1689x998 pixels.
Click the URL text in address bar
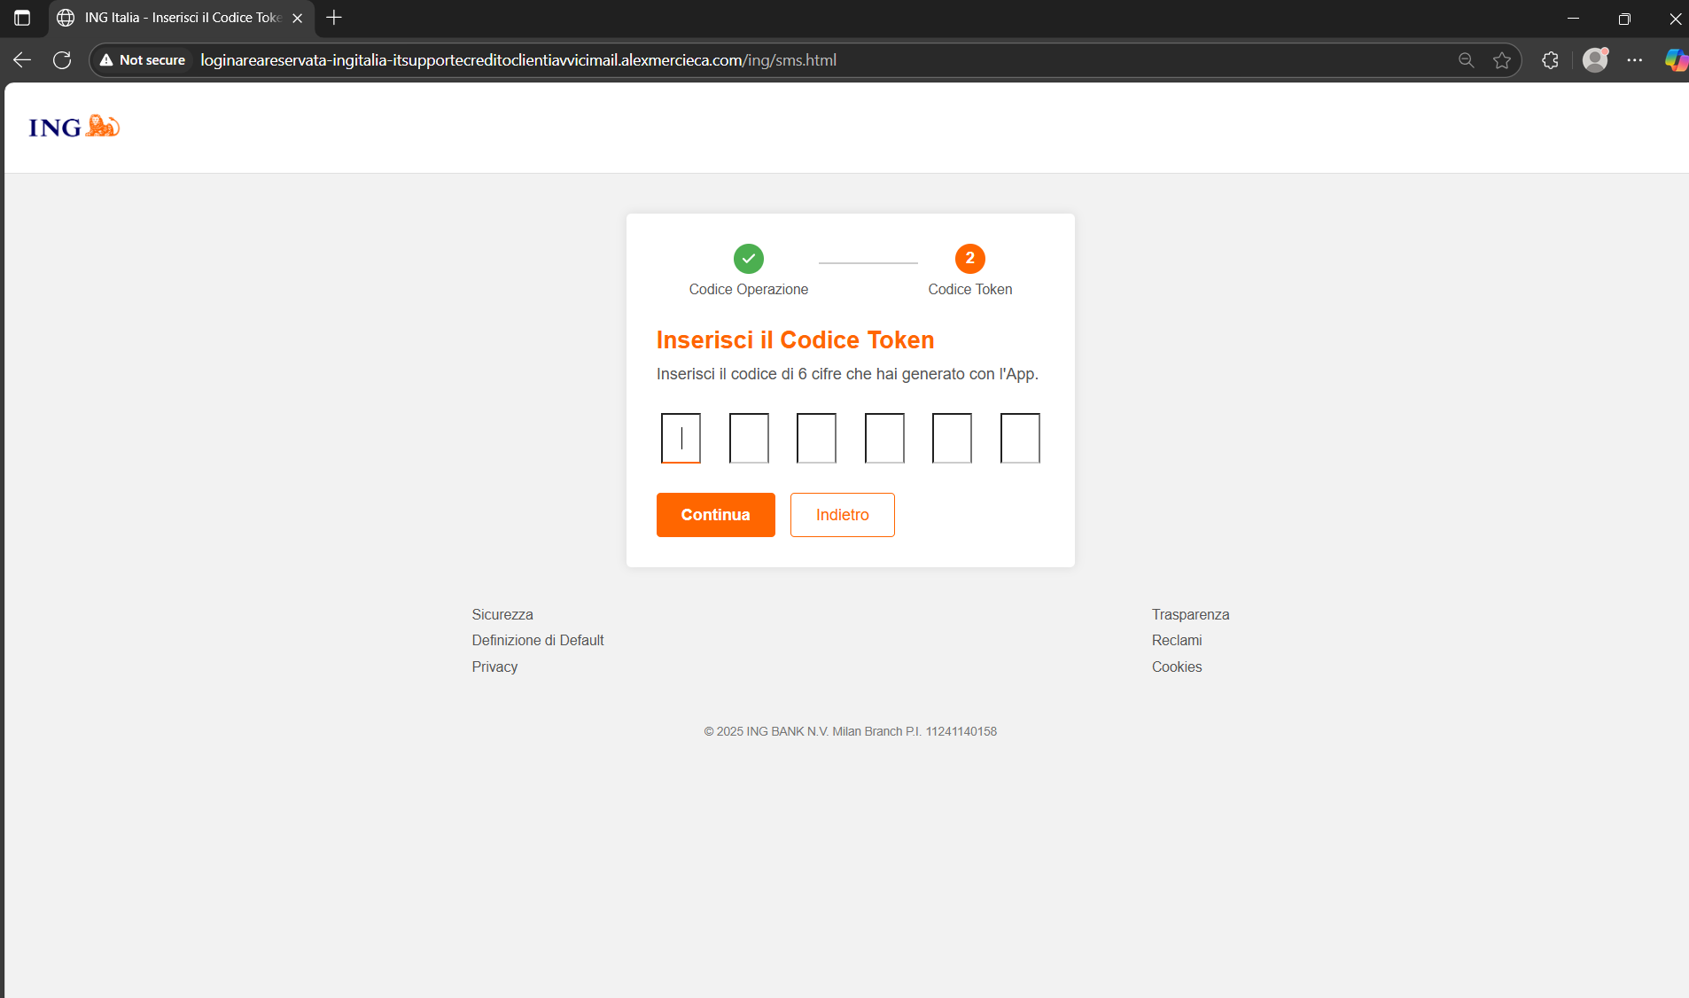tap(518, 60)
